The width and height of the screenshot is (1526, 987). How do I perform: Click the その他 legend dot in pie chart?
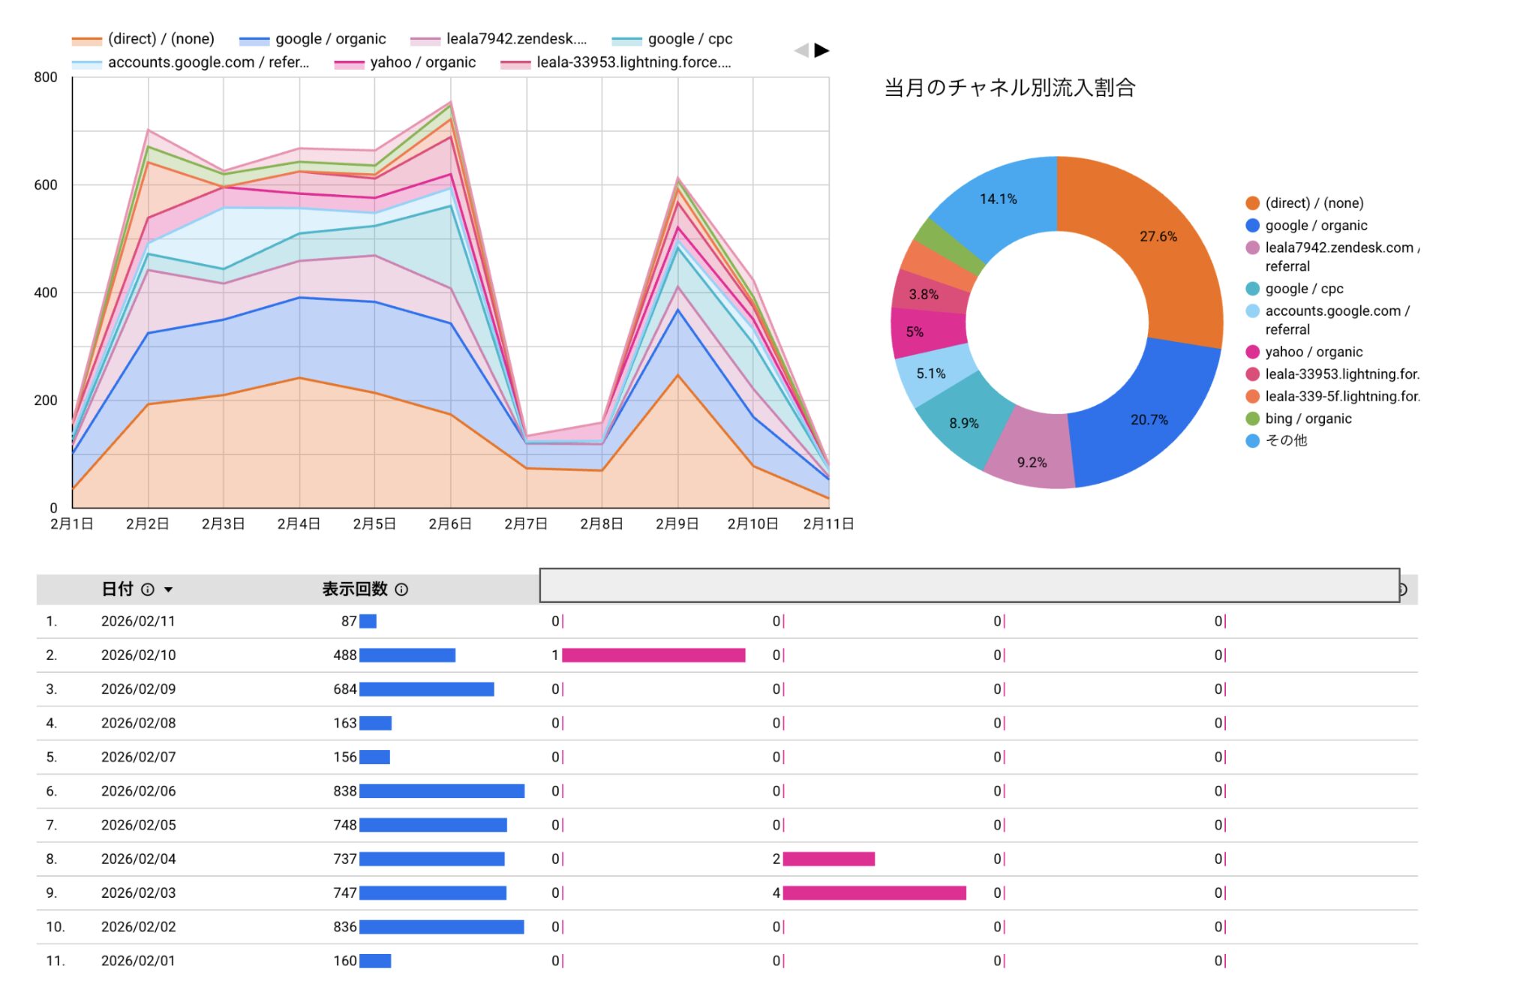click(1252, 441)
